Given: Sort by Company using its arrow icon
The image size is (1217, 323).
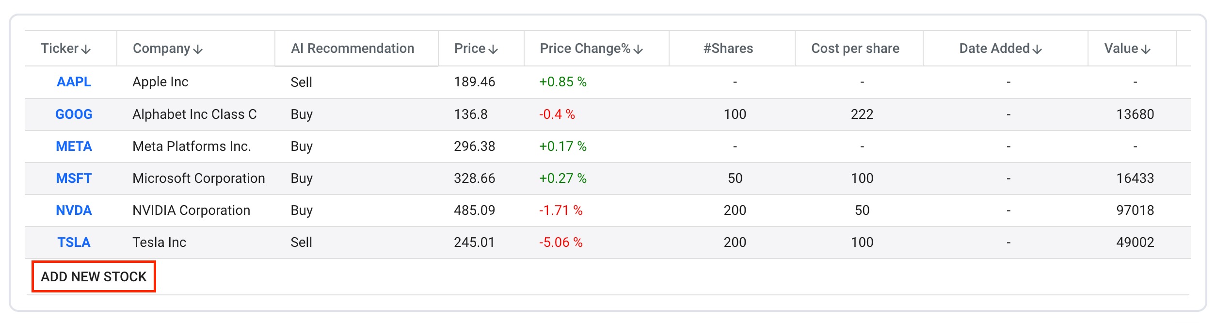Looking at the screenshot, I should click(198, 49).
